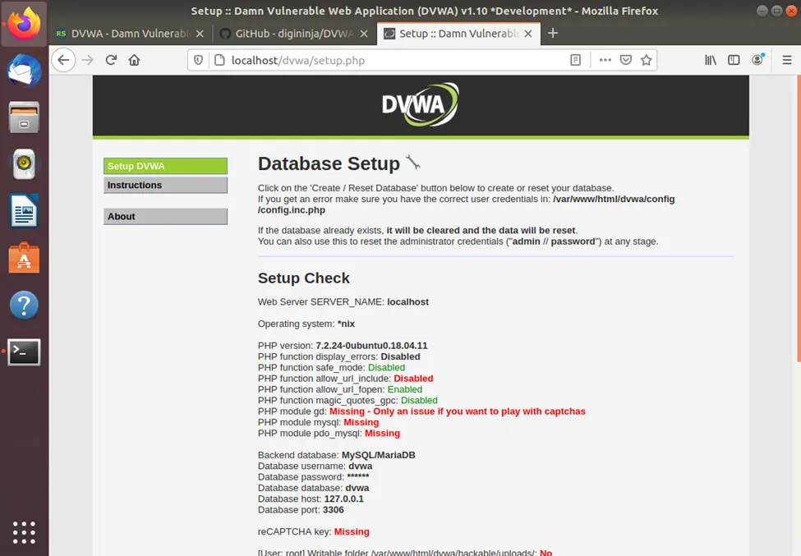
Task: Open Help from the dock
Action: pyautogui.click(x=24, y=305)
